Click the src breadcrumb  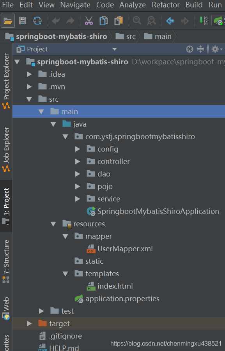[126, 36]
